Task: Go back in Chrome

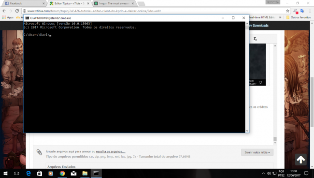Action: point(4,11)
